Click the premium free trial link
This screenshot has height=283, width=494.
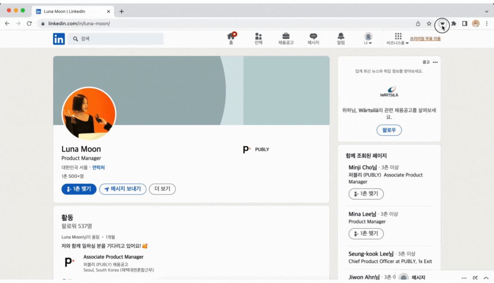(425, 39)
